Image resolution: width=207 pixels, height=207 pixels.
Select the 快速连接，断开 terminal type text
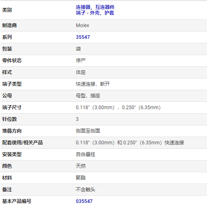point(93,84)
